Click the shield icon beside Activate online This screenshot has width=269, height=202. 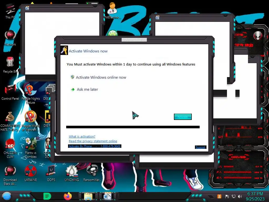coord(73,77)
